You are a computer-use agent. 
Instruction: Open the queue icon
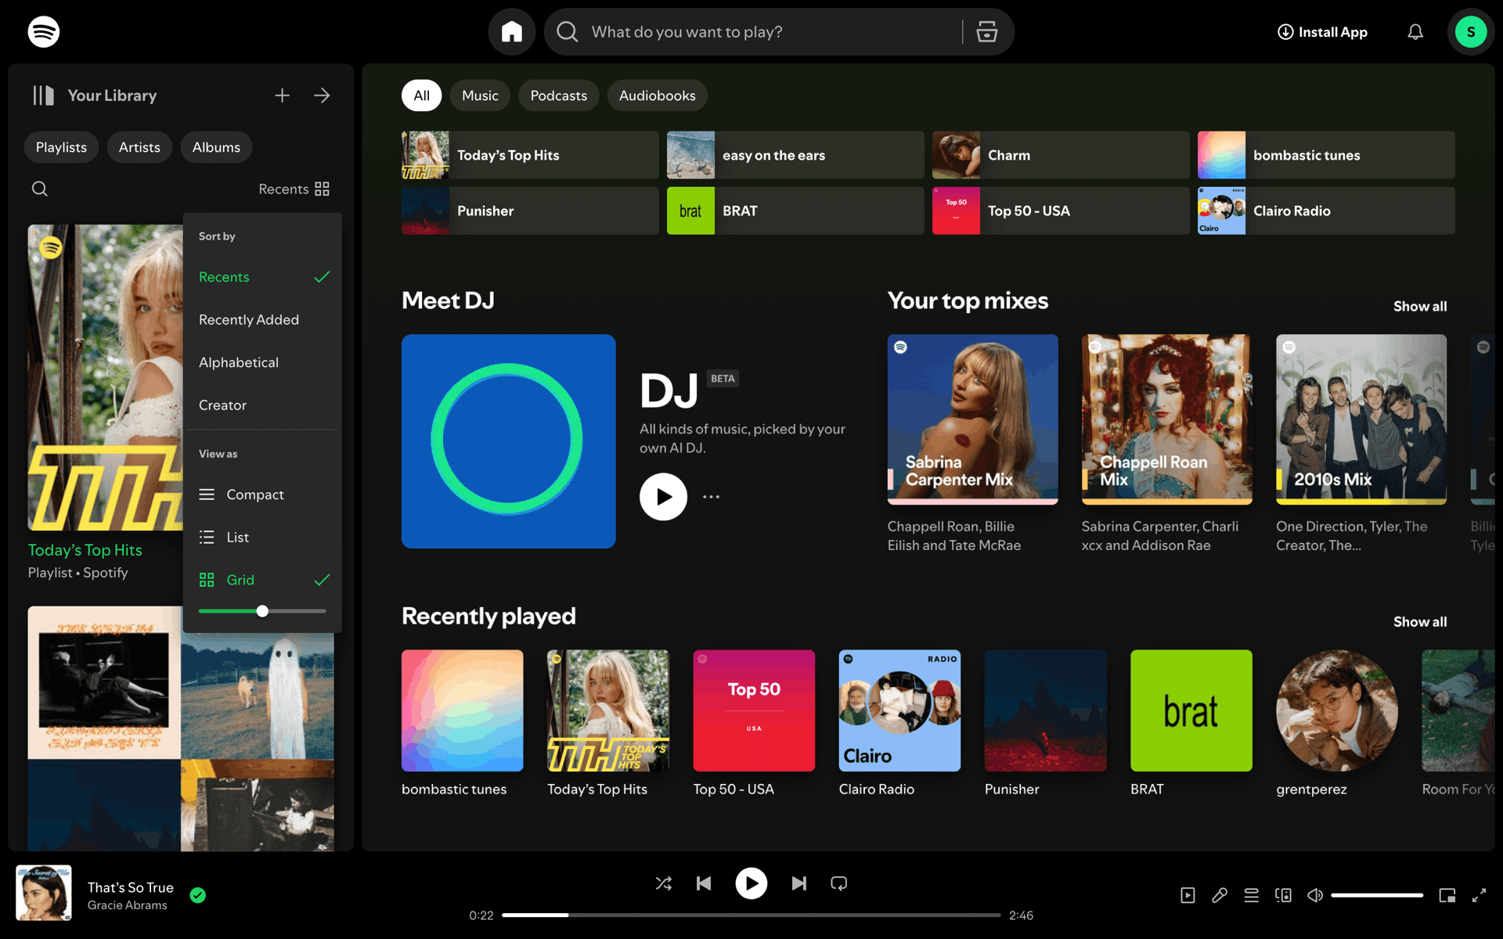pos(1252,895)
